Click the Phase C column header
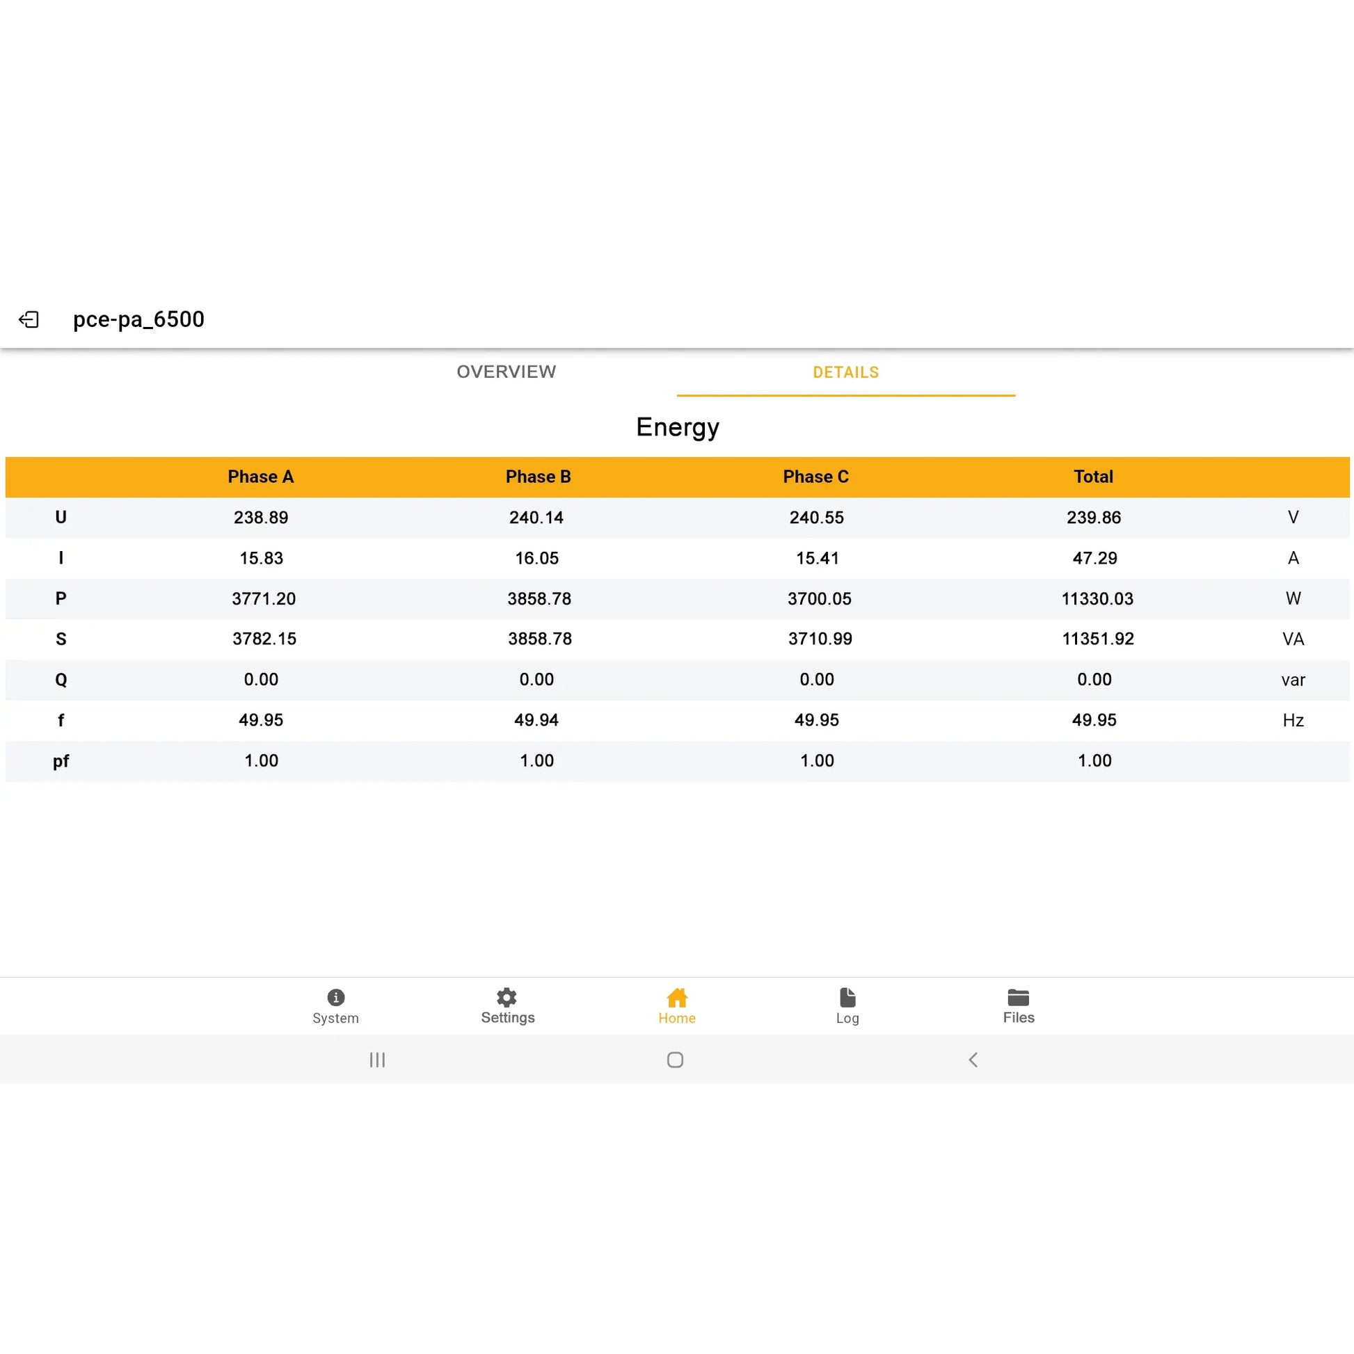 click(815, 477)
